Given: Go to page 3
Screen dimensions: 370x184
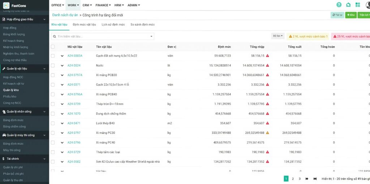Looking at the screenshot, I should [300, 179].
